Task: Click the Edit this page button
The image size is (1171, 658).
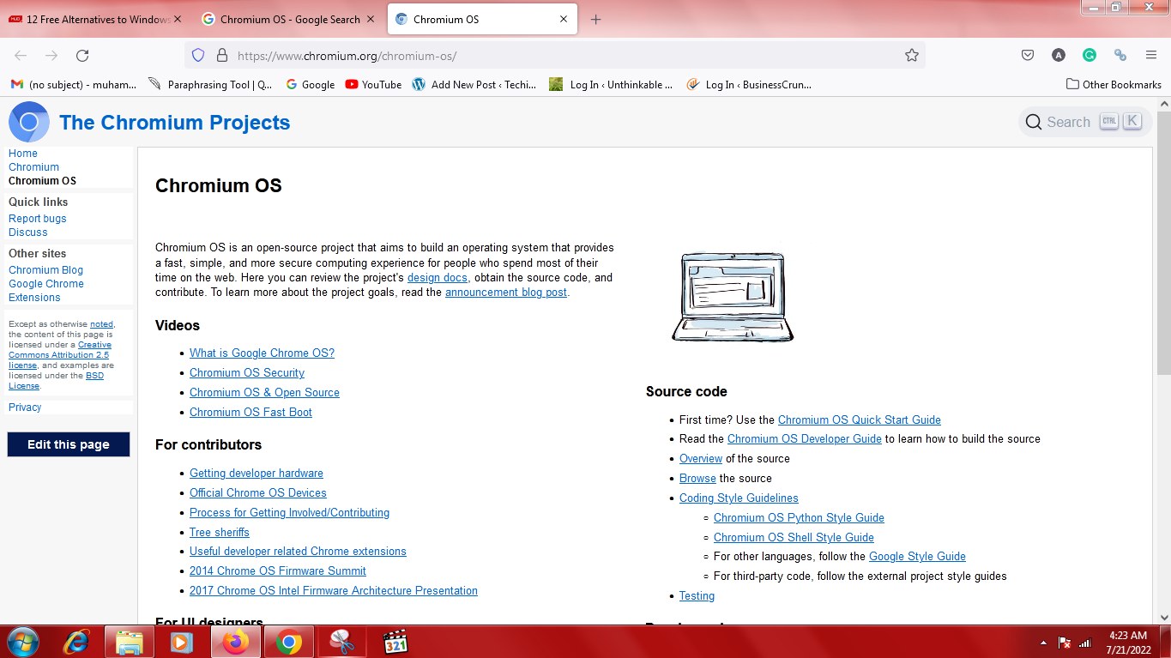Action: tap(69, 444)
